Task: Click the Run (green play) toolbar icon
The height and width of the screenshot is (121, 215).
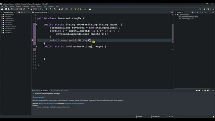Action: pyautogui.click(x=46, y=9)
